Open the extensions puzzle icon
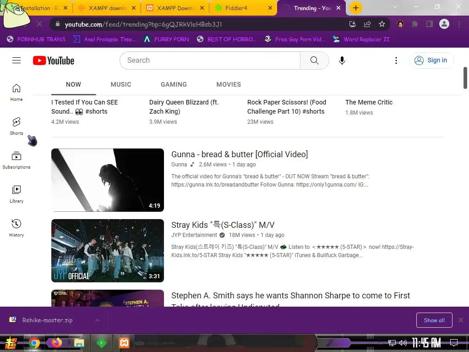 [415, 24]
